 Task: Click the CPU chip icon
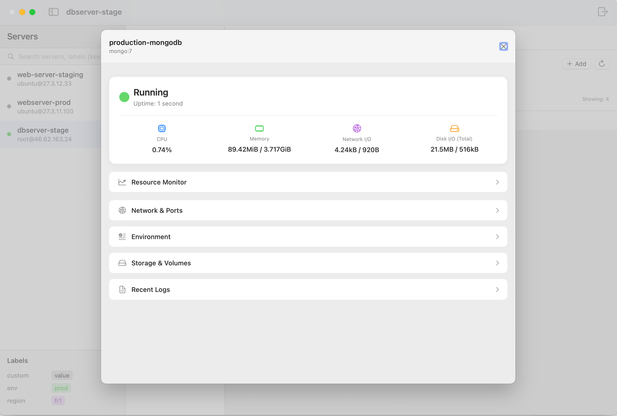(x=162, y=128)
